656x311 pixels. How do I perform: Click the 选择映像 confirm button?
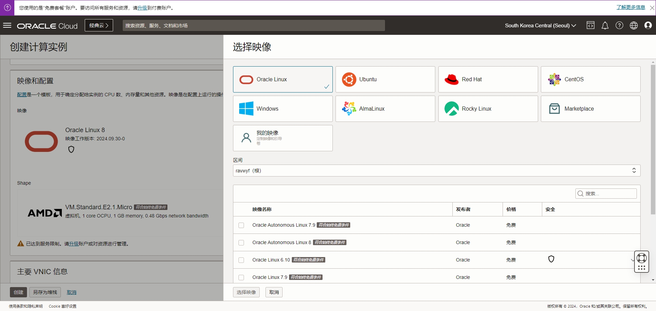[x=246, y=292]
